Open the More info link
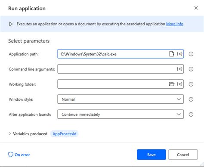This screenshot has height=167, width=204. pos(175,24)
